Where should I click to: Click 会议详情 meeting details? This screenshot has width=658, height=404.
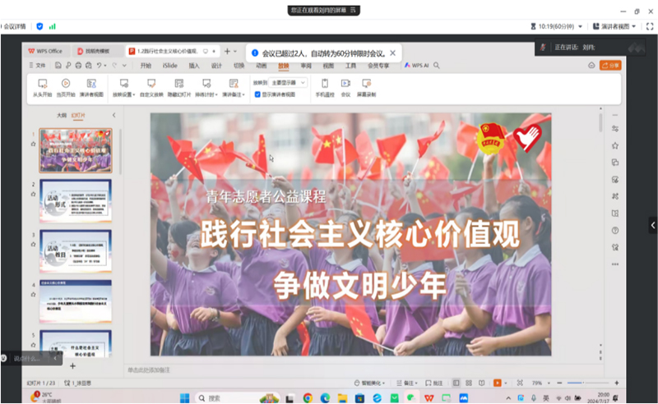(x=14, y=26)
